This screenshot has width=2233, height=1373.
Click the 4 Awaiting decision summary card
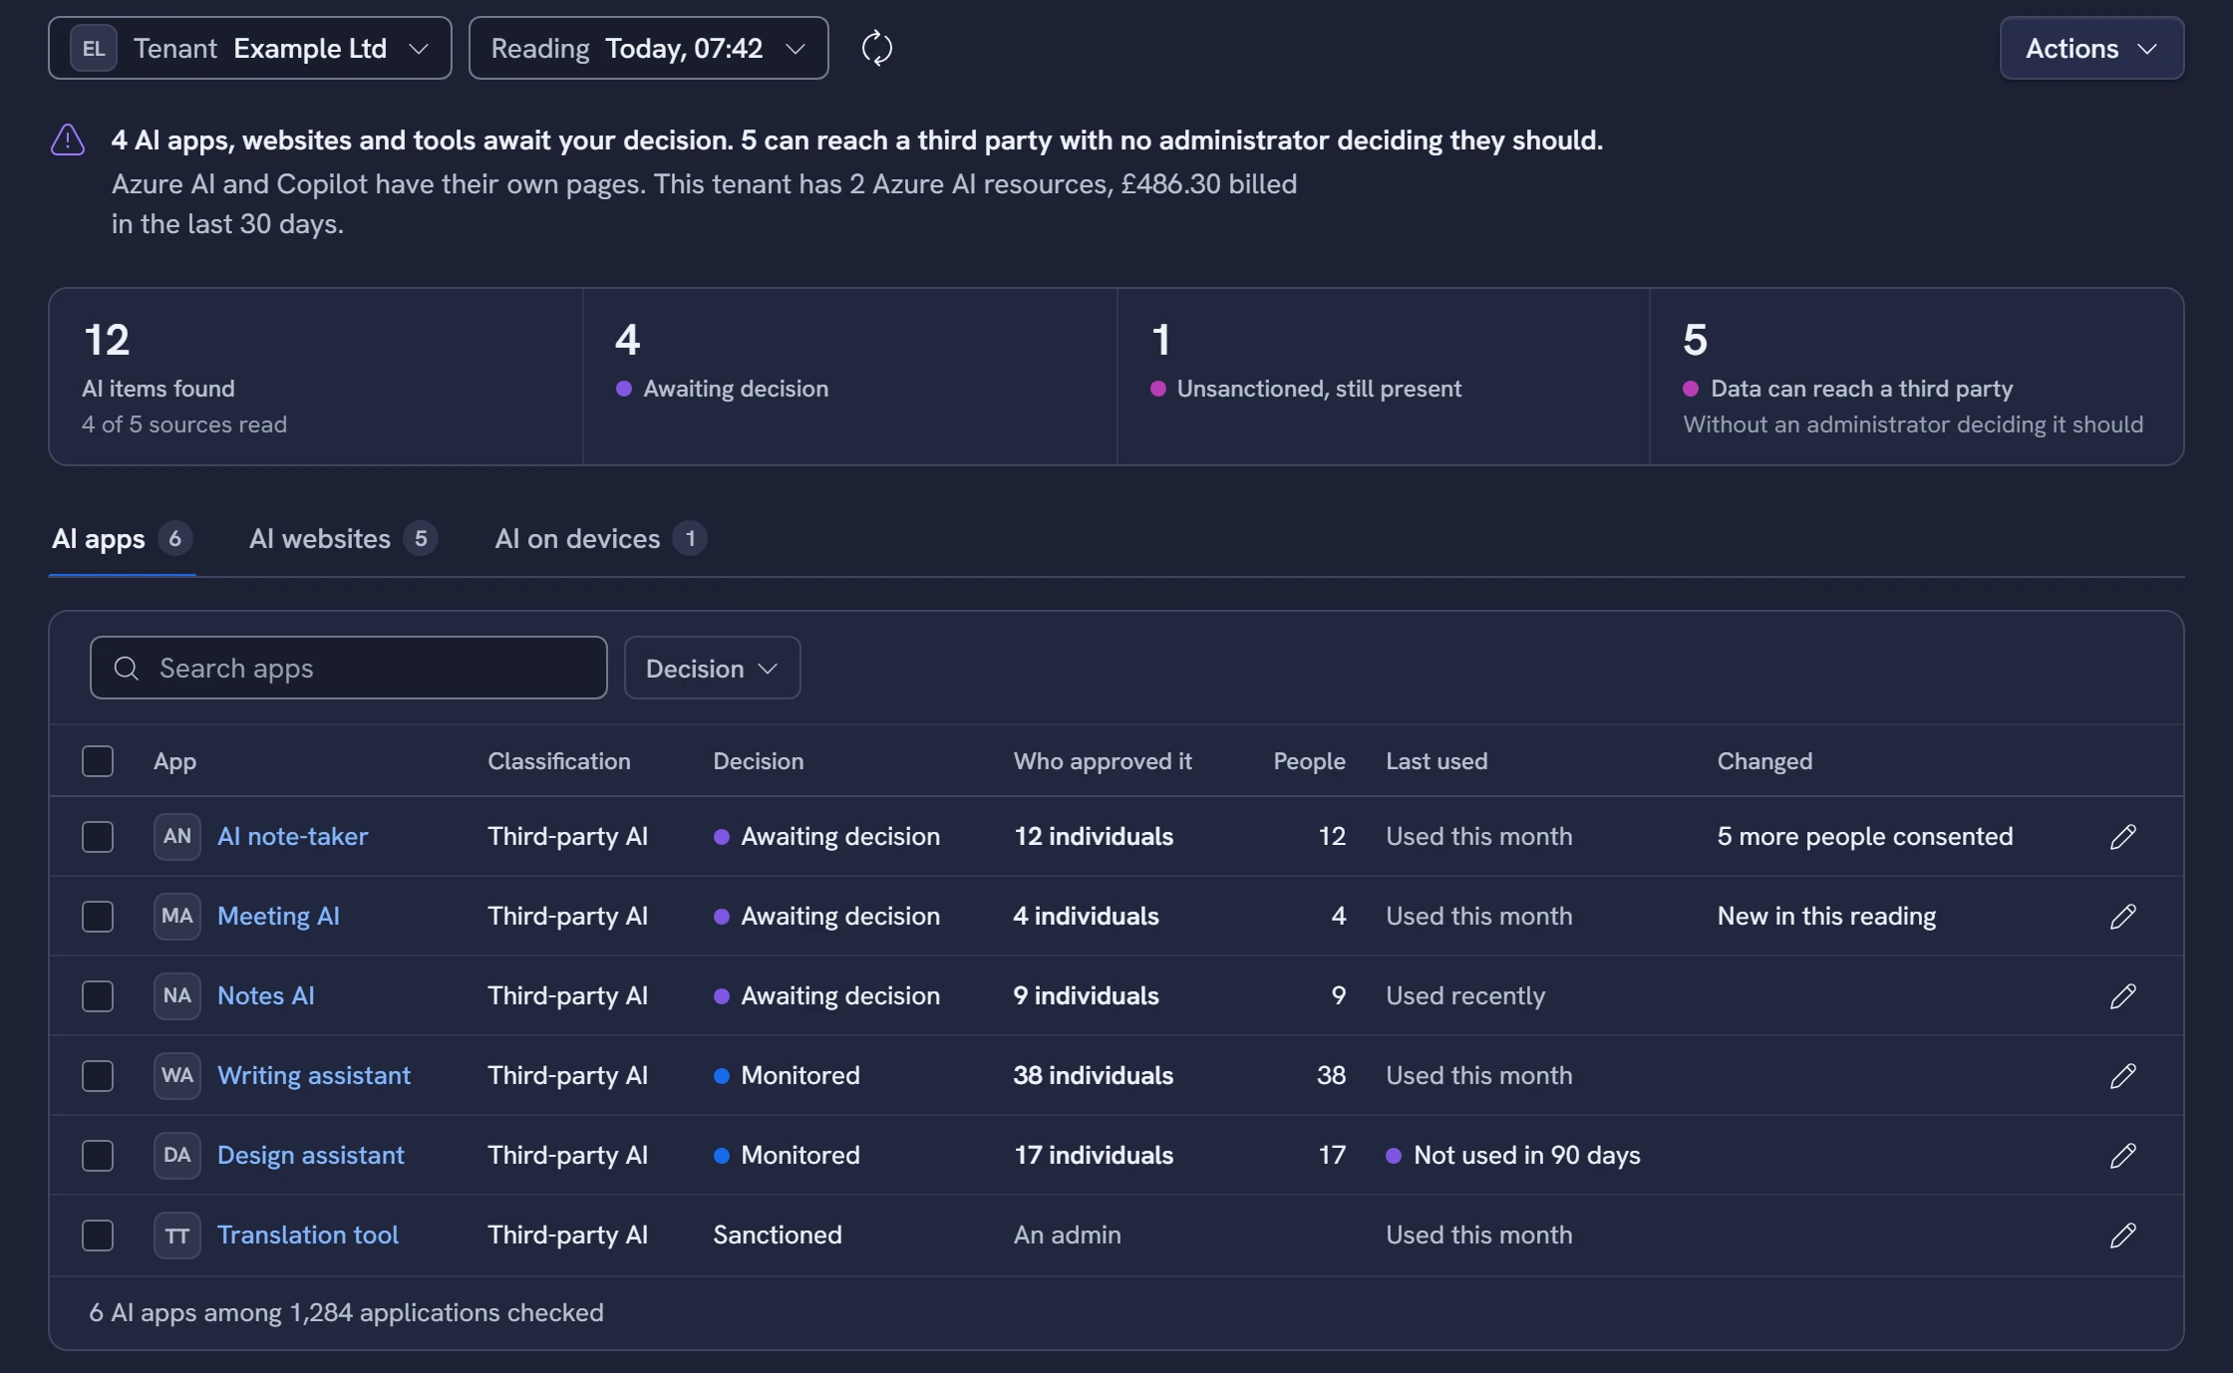coord(850,377)
